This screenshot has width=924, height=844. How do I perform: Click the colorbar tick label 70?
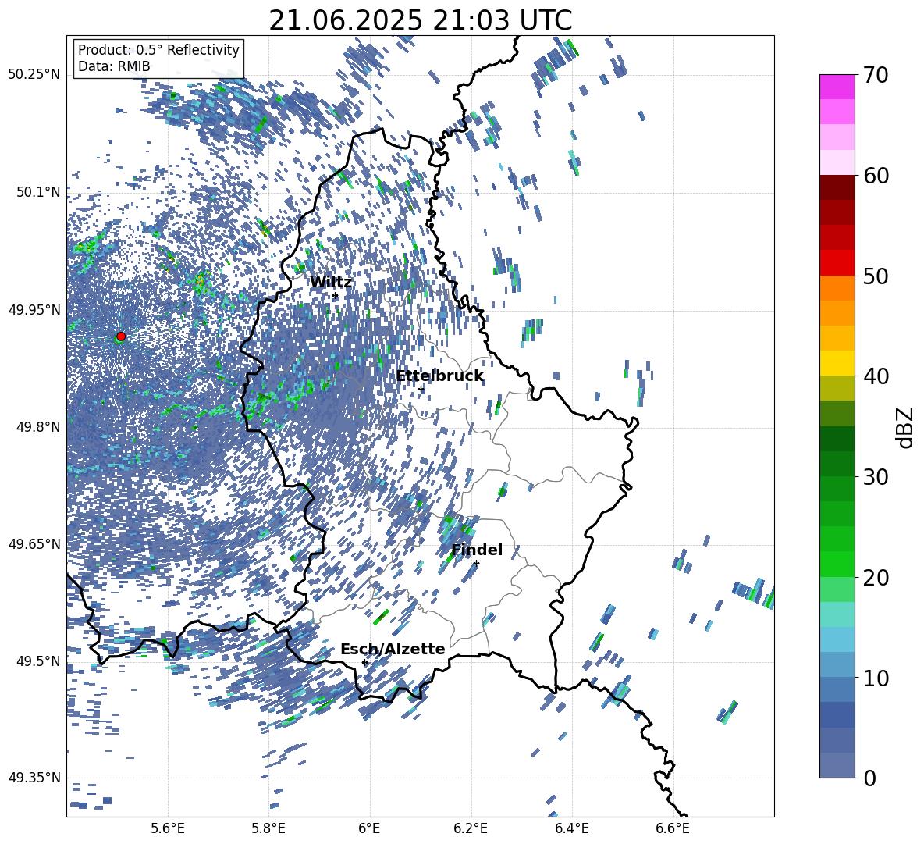pos(876,75)
